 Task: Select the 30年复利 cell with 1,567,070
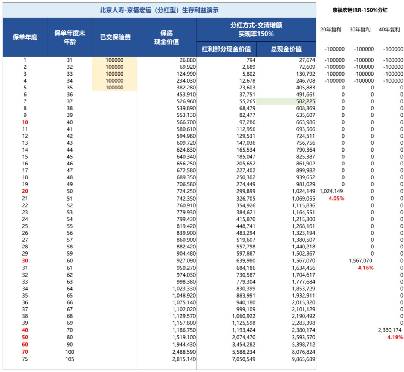(361, 260)
